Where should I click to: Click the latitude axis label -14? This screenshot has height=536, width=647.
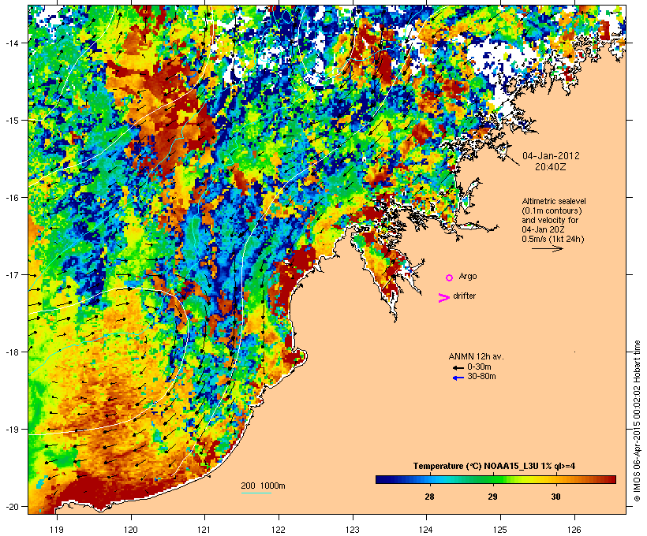click(x=12, y=43)
